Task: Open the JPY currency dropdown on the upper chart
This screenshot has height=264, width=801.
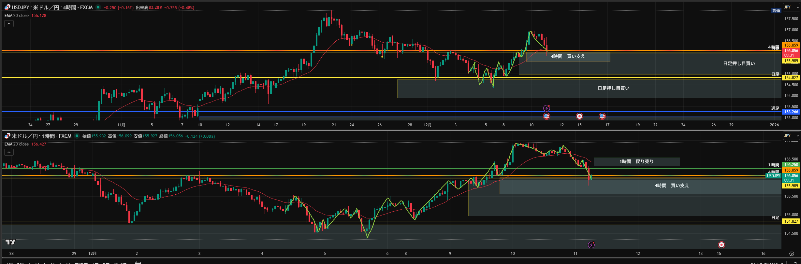Action: pos(791,7)
